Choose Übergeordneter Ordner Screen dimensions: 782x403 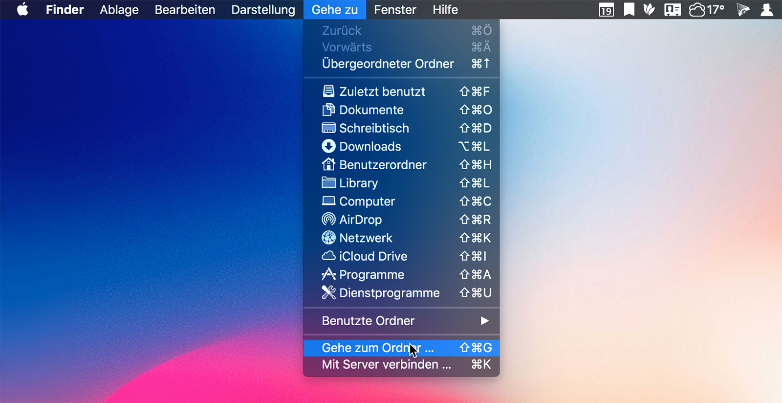coord(401,64)
